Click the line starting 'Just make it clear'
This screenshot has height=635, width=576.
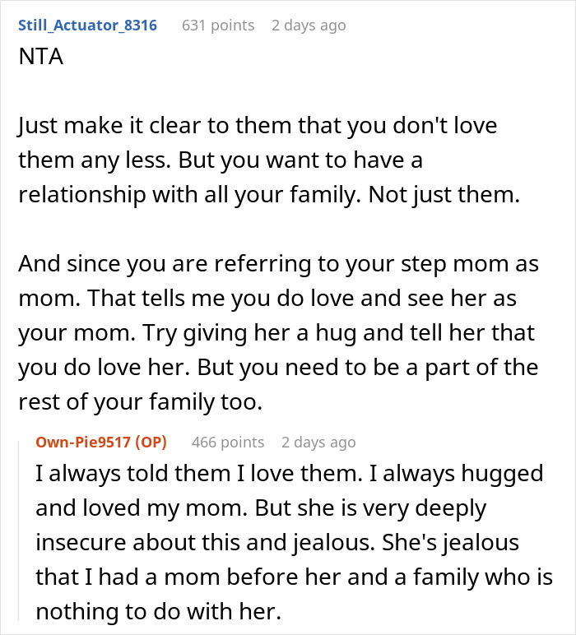(x=258, y=125)
